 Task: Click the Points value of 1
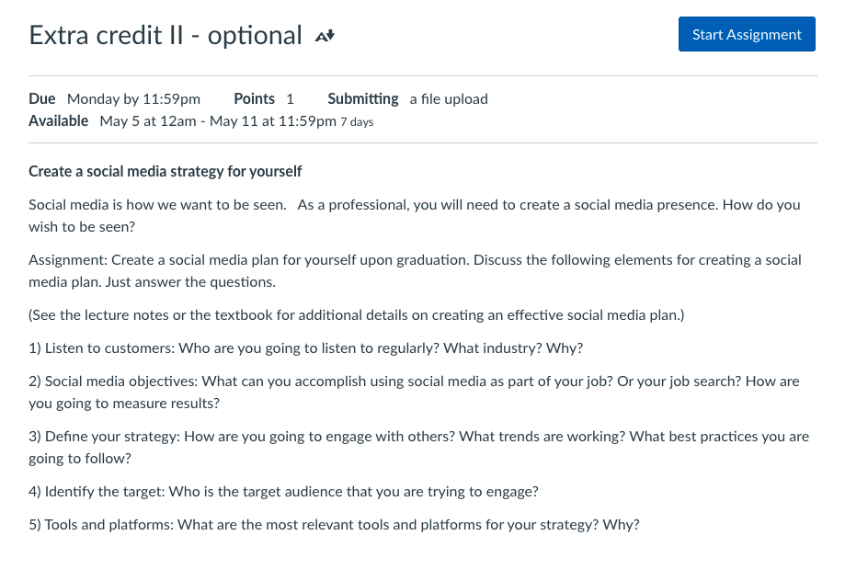click(x=290, y=98)
